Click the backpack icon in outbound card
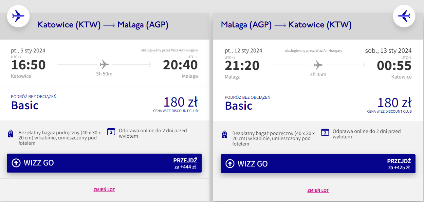Screen dimensions: 424x202 point(11,134)
